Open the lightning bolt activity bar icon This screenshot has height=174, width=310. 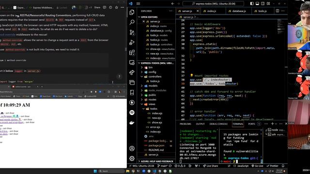[132, 102]
